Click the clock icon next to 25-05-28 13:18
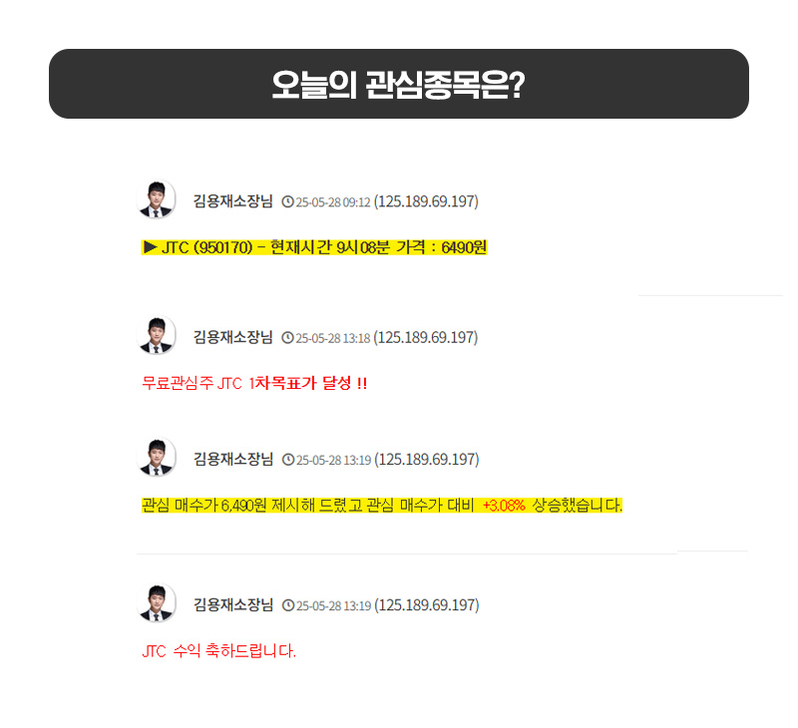 [287, 338]
